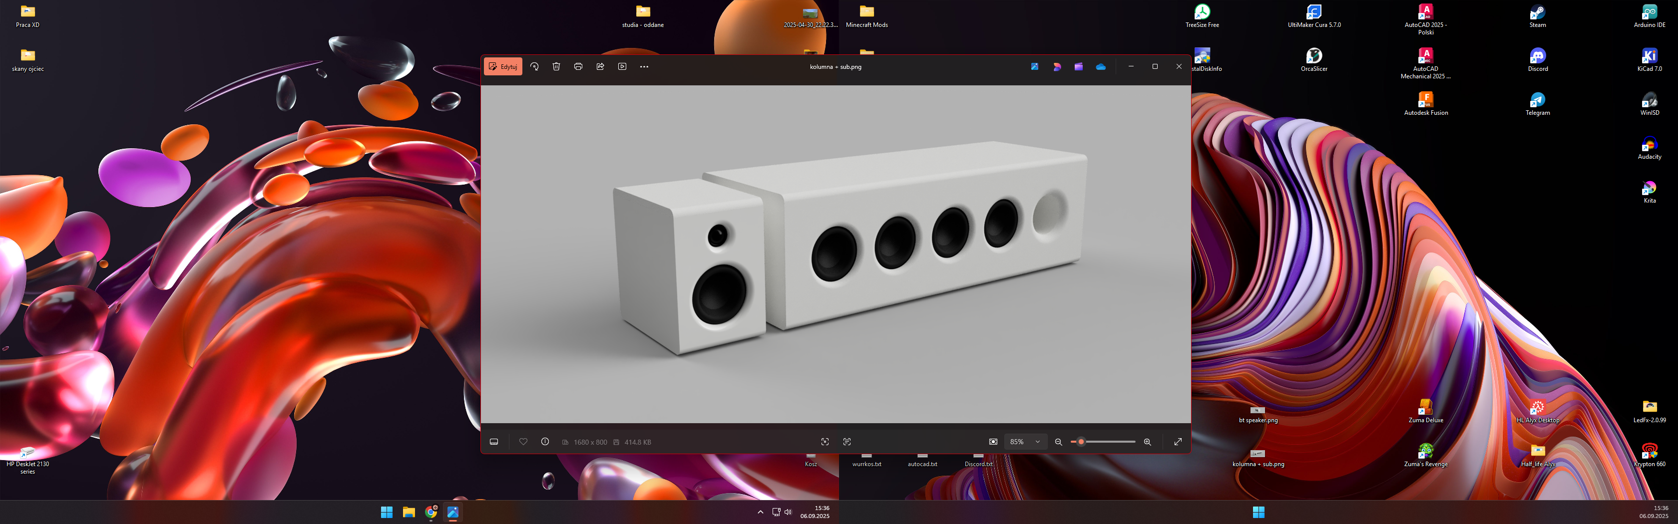Toggle the filmstrip view
1678x524 pixels.
click(494, 441)
